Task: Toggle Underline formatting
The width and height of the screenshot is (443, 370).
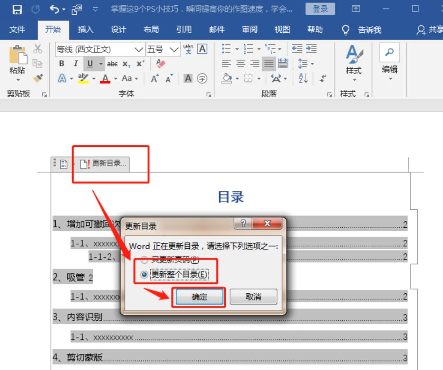Action: click(90, 64)
